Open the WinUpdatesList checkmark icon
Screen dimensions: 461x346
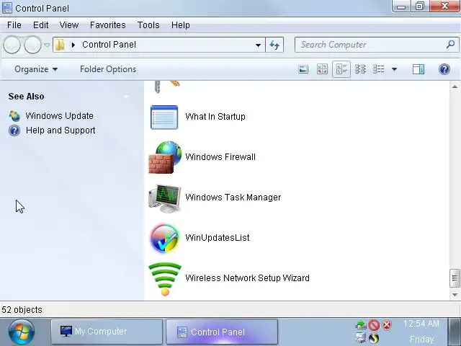pos(164,239)
